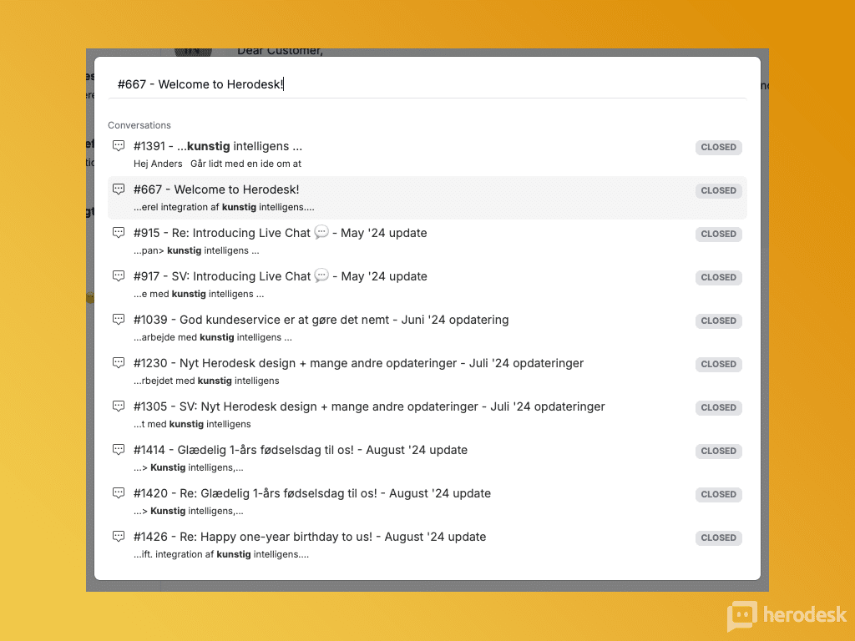Select '#915 - Re: Introducing Live Chat' result

tap(280, 234)
